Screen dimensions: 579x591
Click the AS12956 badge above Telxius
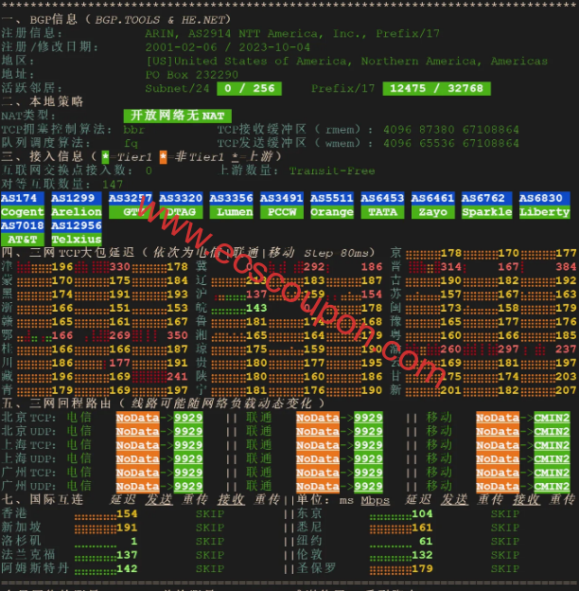77,225
